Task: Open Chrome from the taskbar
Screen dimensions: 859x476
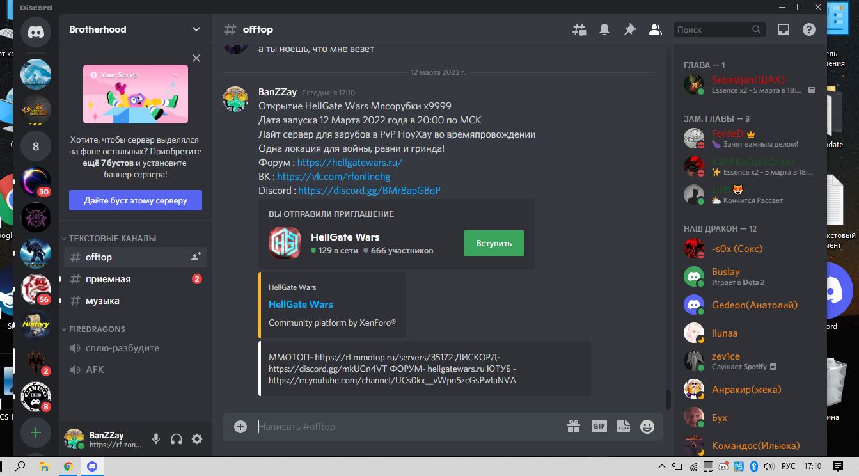Action: click(x=68, y=466)
